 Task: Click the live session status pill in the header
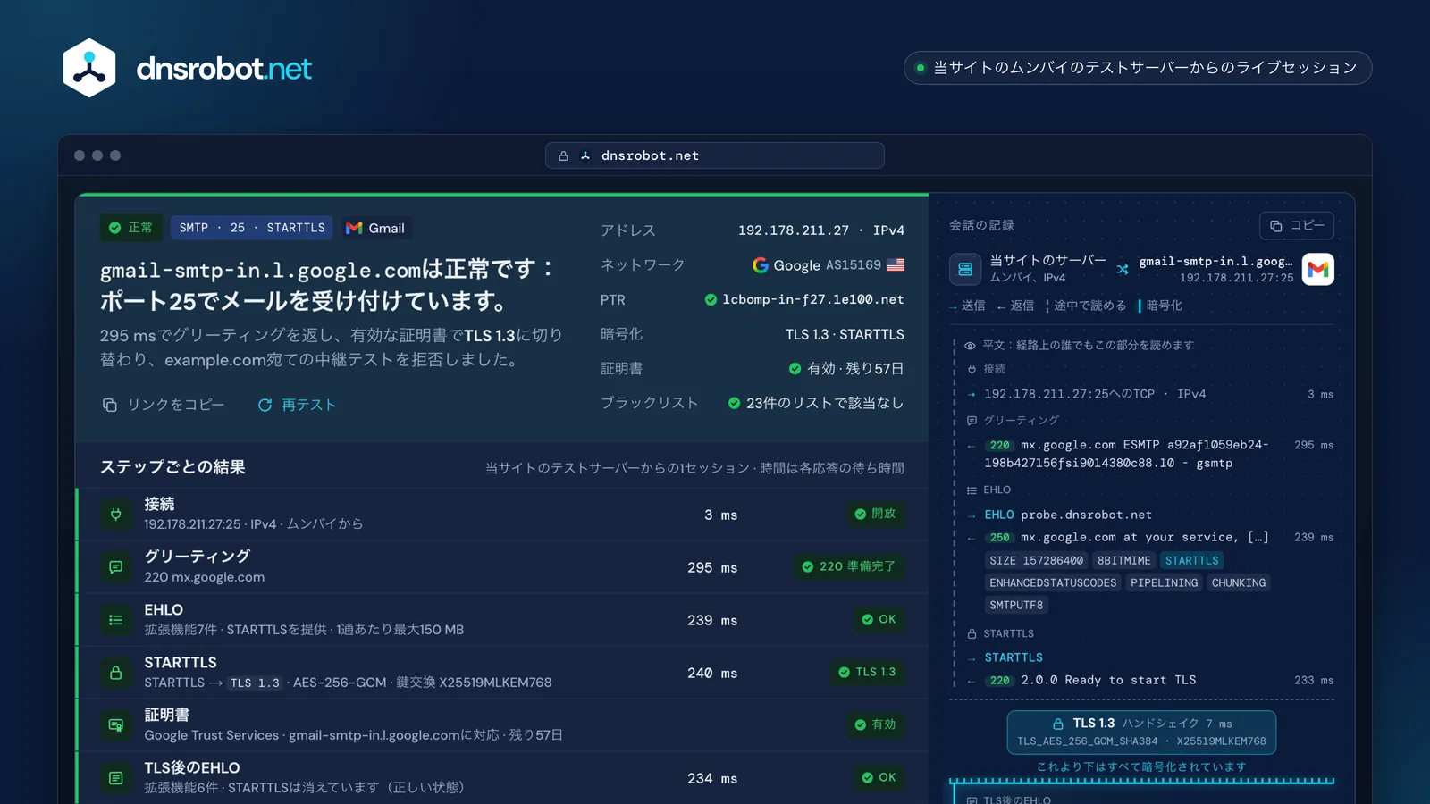pos(1138,68)
